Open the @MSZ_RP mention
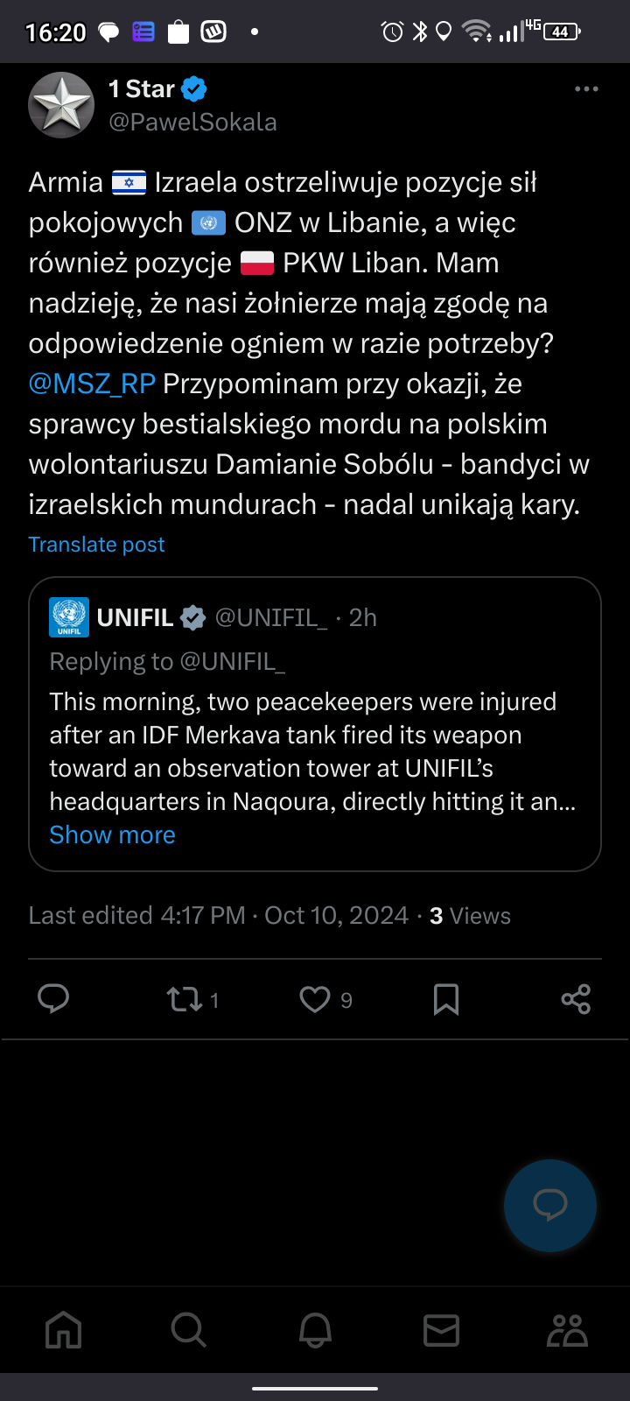The height and width of the screenshot is (1401, 630). coord(92,384)
